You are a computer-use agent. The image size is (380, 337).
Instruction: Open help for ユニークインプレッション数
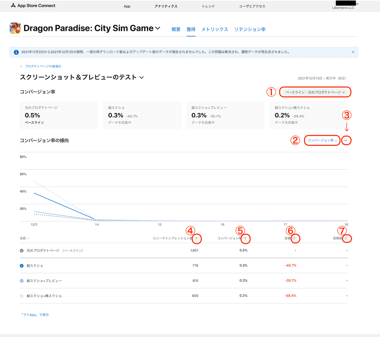(196, 238)
